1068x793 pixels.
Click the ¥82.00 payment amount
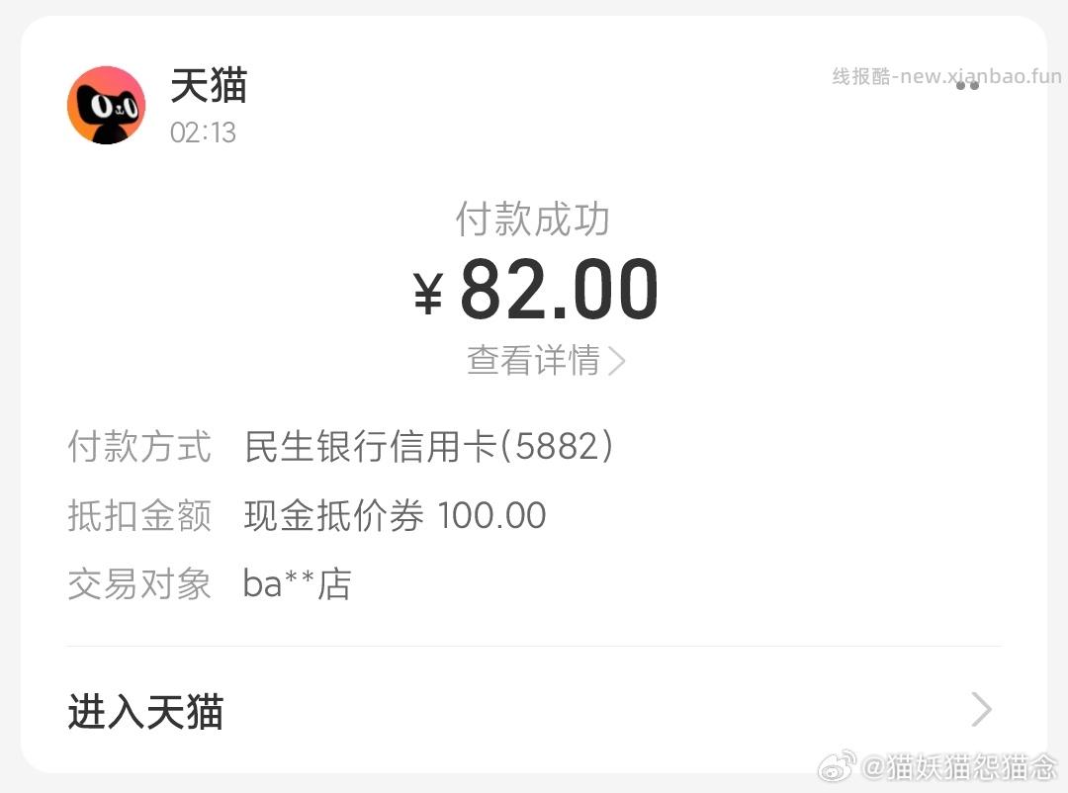[534, 289]
